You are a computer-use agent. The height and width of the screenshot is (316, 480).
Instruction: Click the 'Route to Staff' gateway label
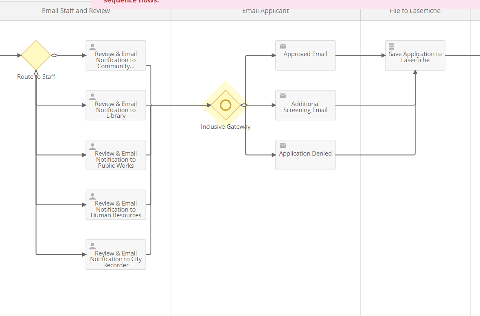point(36,77)
